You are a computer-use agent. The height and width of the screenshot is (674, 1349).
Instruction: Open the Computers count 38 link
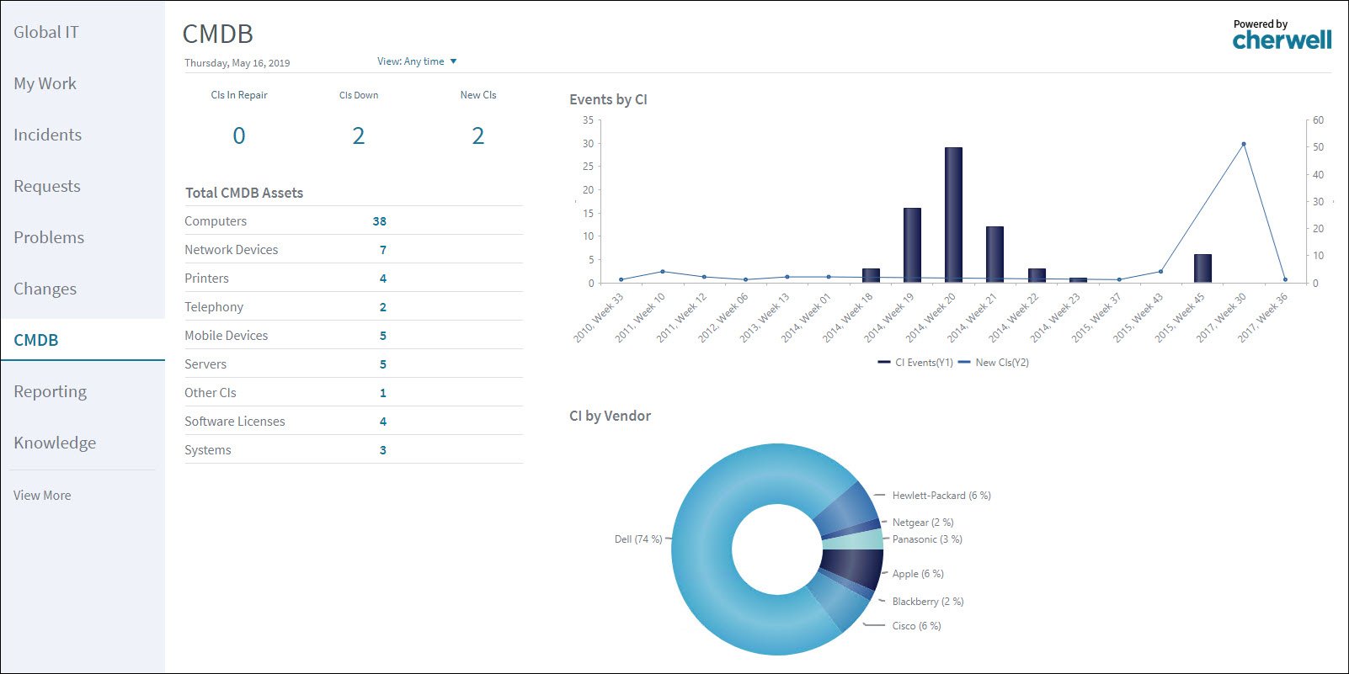click(x=379, y=221)
